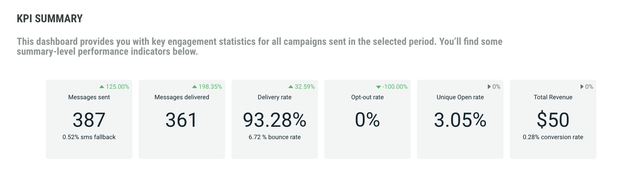Viewport: 631px width, 175px height.
Task: Click the -100.00% change indicator
Action: click(x=395, y=87)
